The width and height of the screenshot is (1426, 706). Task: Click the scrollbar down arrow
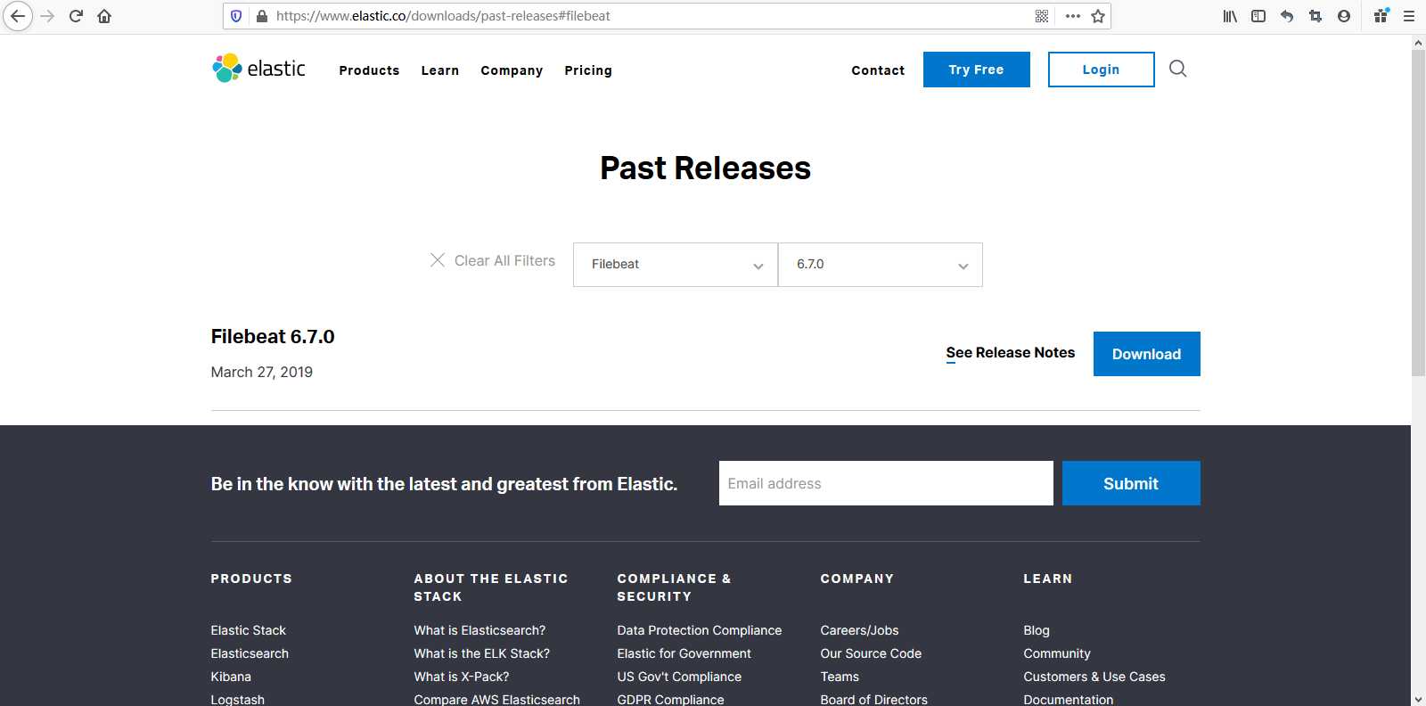pyautogui.click(x=1418, y=699)
